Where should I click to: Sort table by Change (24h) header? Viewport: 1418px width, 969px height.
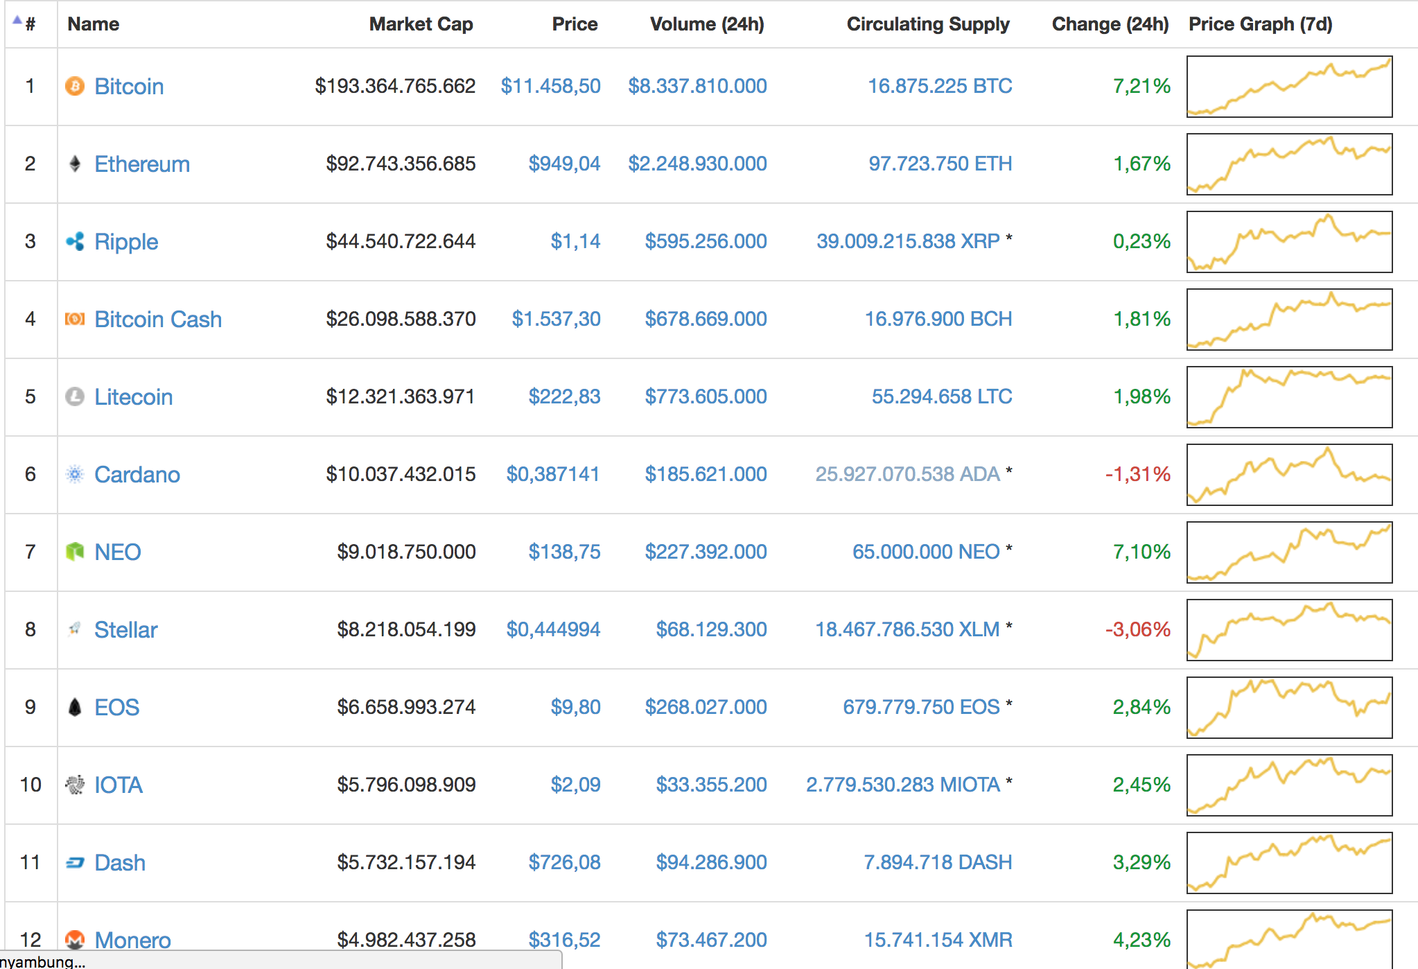click(x=1110, y=24)
